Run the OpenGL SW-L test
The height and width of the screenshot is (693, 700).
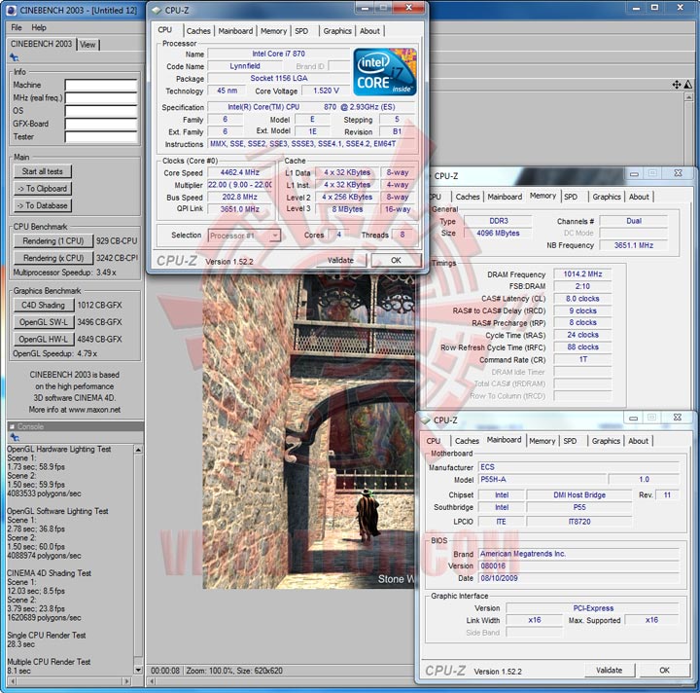[44, 322]
